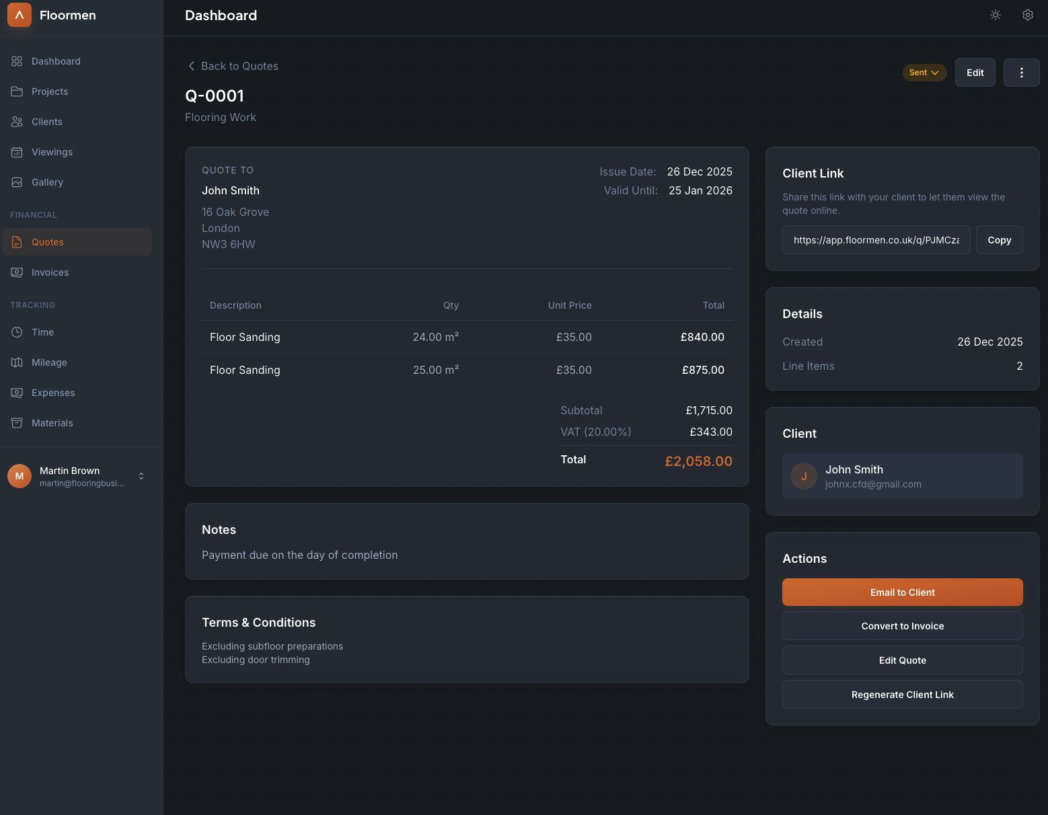1048x815 pixels.
Task: Expand the Sent status dropdown
Action: tap(924, 73)
